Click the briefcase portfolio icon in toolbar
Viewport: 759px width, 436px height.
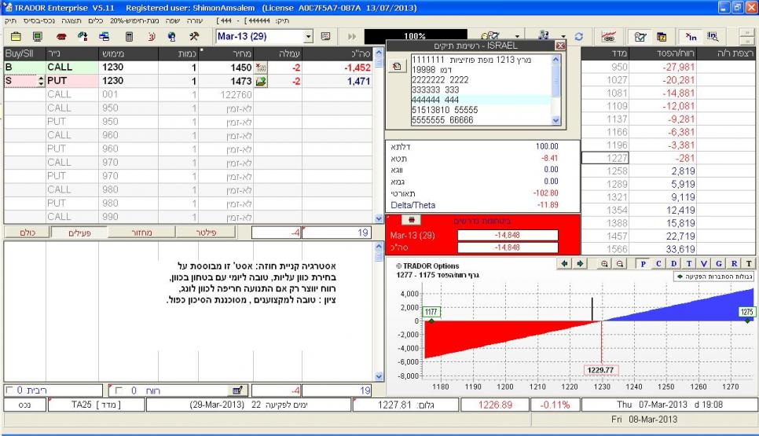(16, 37)
